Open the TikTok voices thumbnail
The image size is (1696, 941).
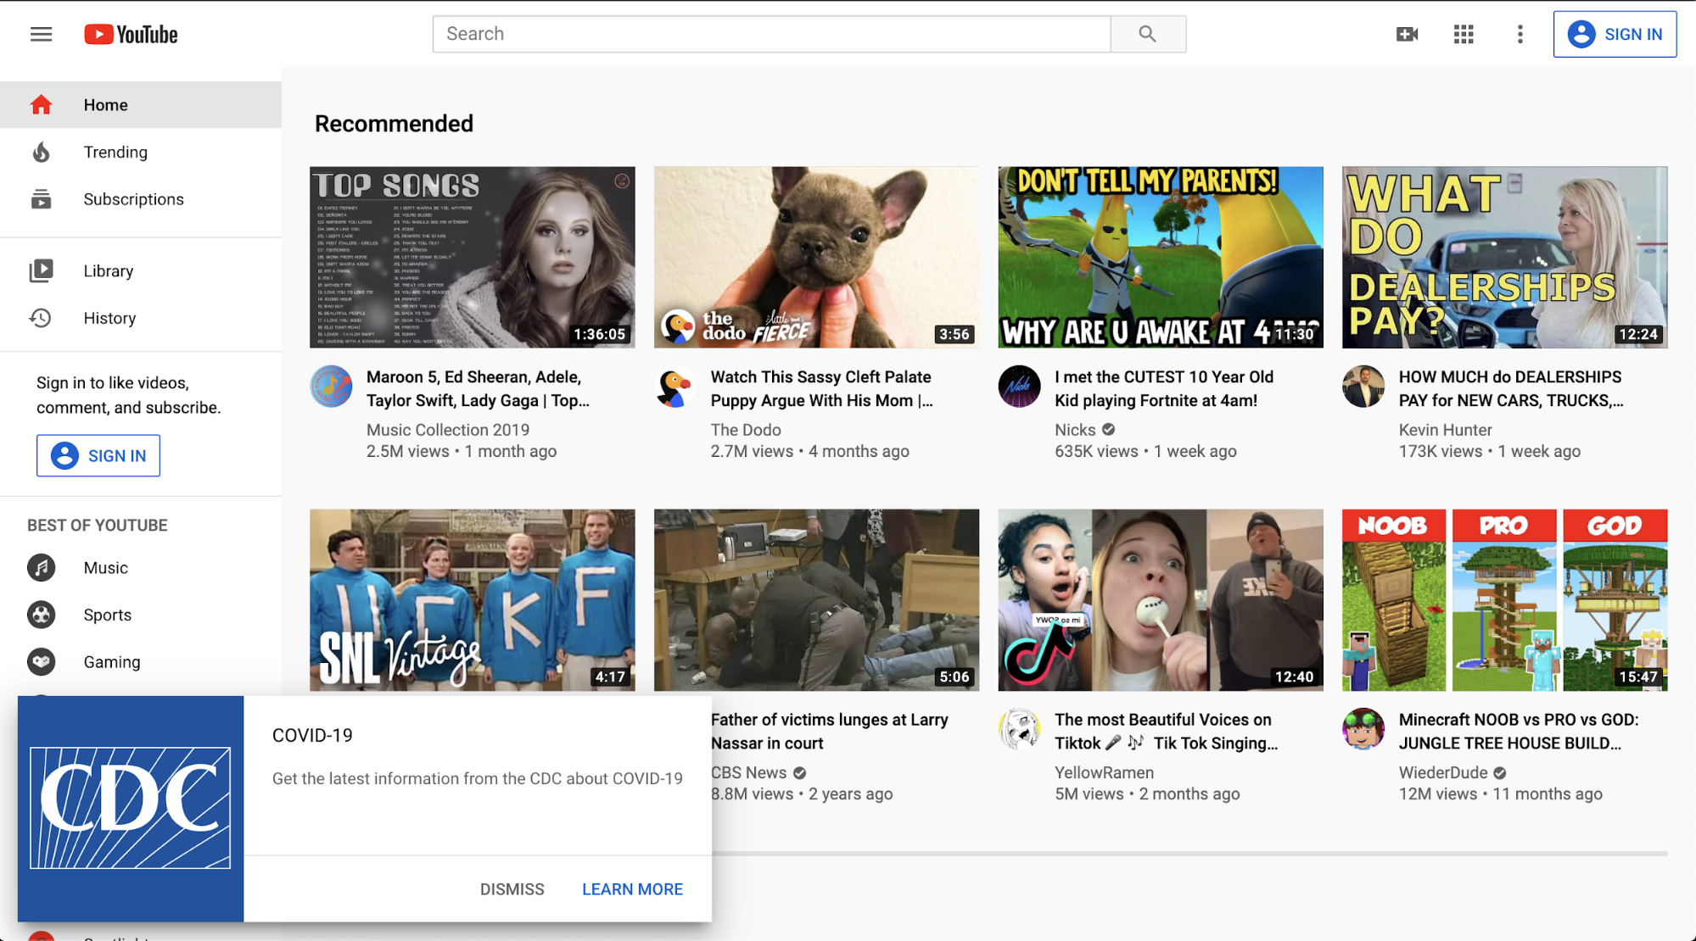[1160, 600]
